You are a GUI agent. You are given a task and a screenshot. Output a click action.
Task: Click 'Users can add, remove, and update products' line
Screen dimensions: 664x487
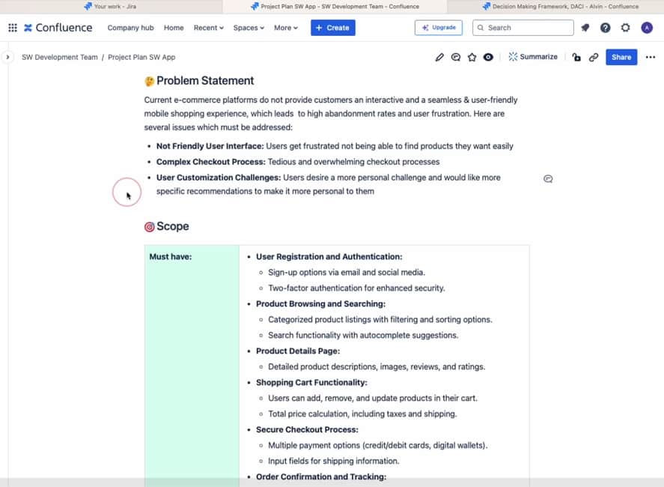pos(373,399)
